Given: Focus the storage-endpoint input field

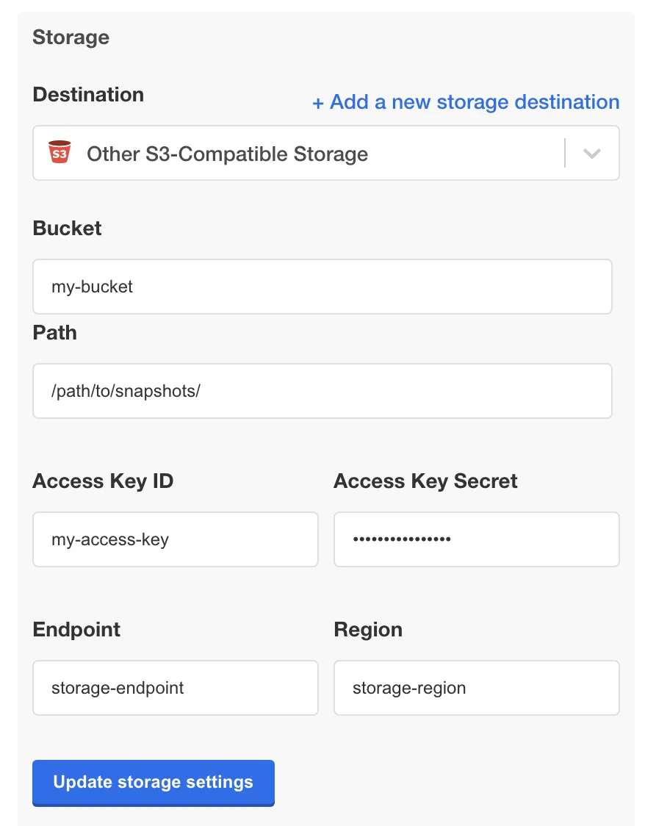Looking at the screenshot, I should [x=176, y=688].
